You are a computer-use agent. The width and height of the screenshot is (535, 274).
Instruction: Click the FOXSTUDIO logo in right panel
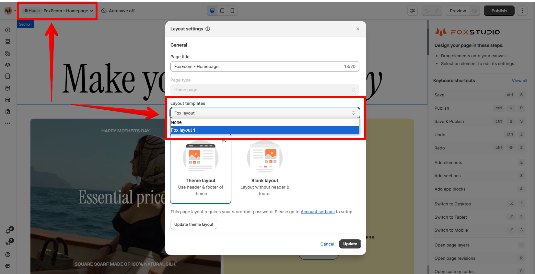click(x=467, y=32)
